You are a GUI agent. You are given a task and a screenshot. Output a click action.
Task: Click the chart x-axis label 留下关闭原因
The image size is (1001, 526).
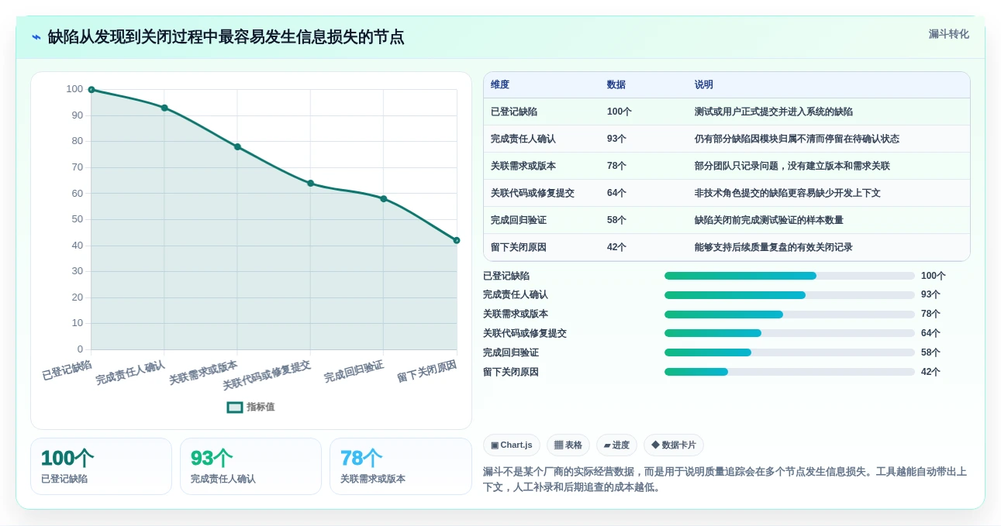[427, 371]
